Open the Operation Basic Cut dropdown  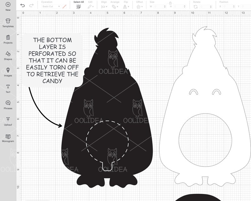[51, 6]
